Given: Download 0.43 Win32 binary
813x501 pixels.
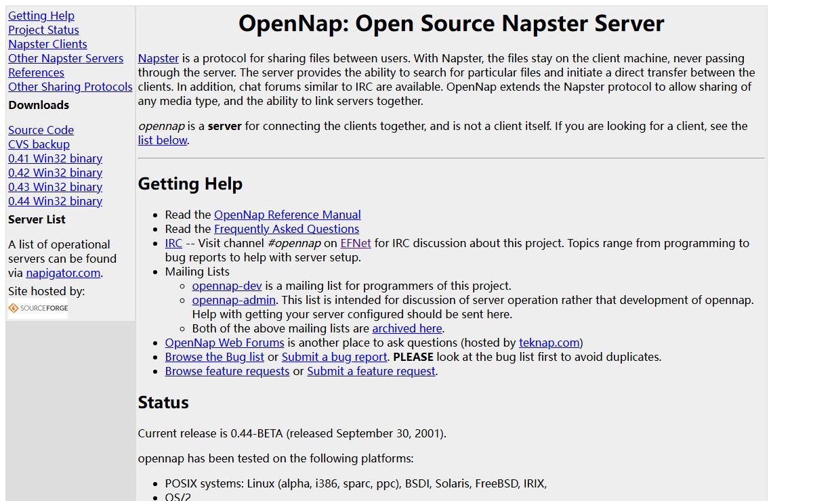Looking at the screenshot, I should [x=55, y=187].
